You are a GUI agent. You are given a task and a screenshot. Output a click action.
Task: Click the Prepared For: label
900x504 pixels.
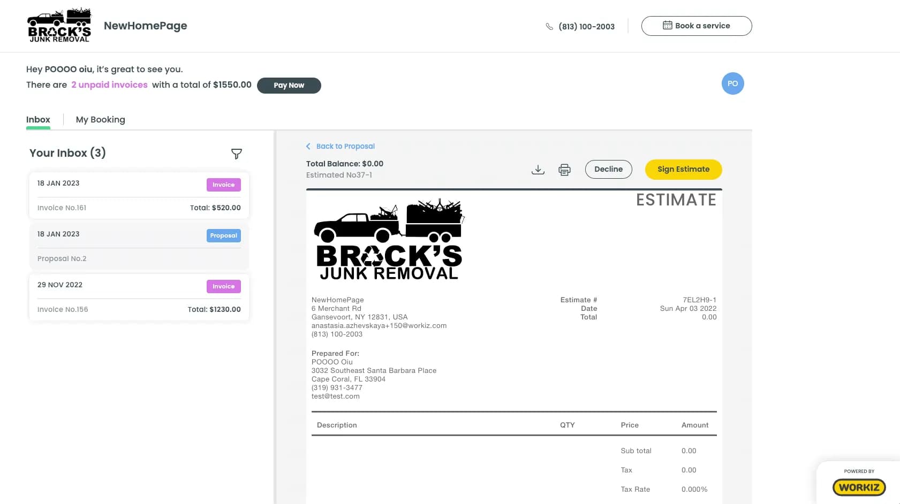[x=335, y=353]
